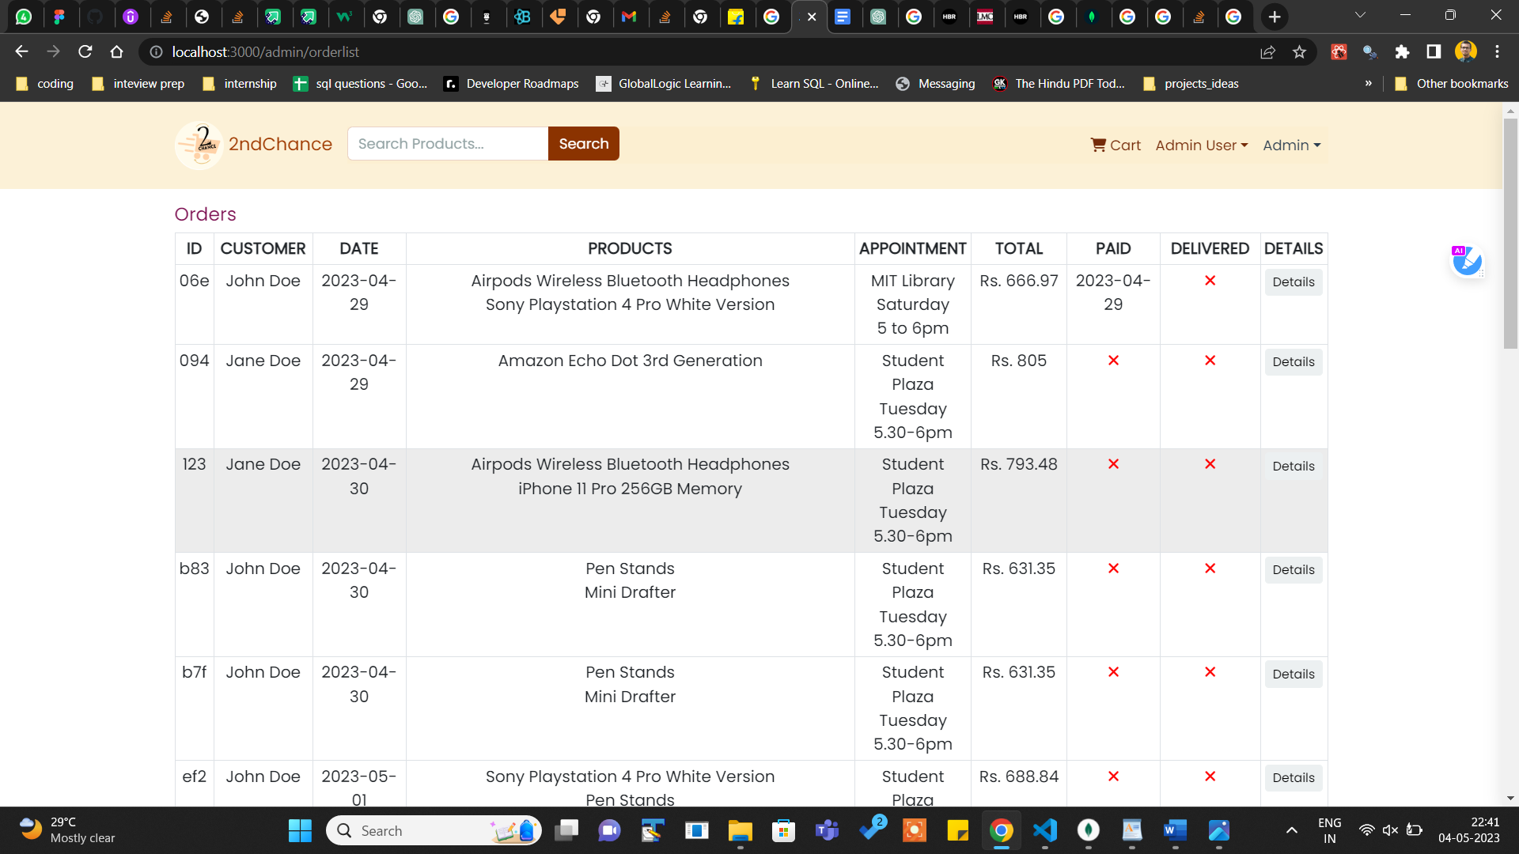Screen dimensions: 1519x854
Task: Click the page vertical scrollbar thumb
Action: (x=1510, y=233)
